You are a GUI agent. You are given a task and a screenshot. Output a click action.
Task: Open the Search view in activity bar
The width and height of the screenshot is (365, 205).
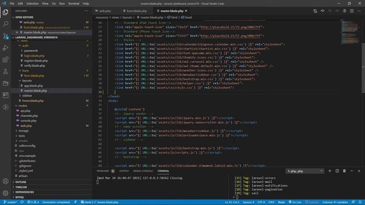click(x=5, y=24)
